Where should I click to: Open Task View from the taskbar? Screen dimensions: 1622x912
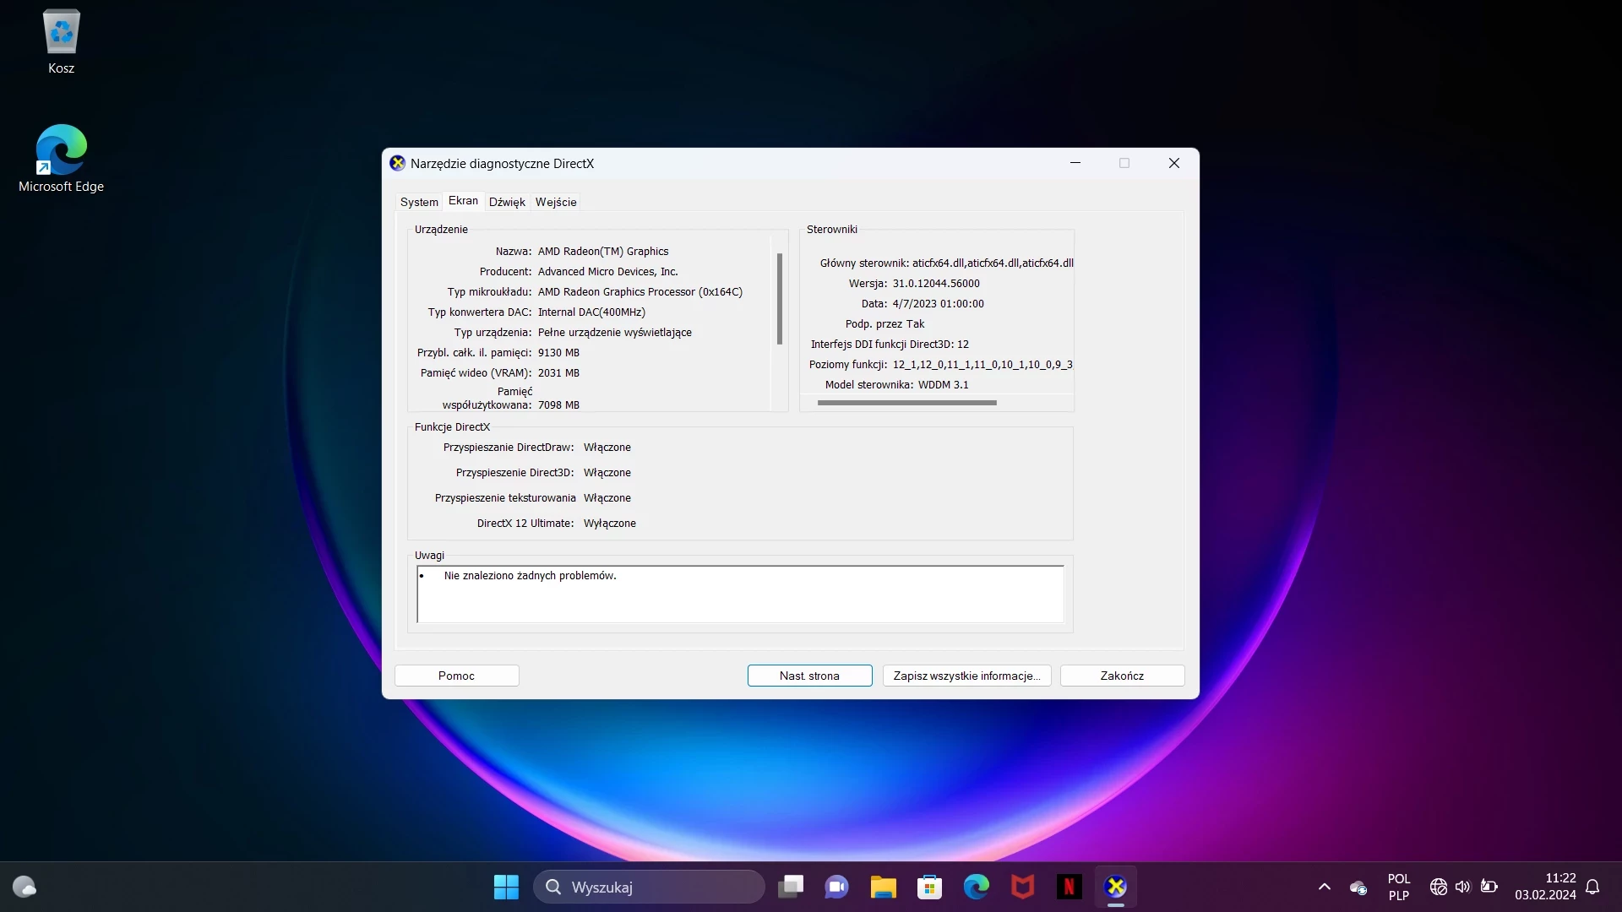pos(791,887)
